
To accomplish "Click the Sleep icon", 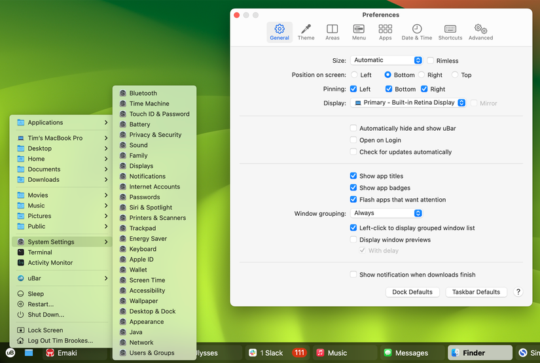I will [21, 294].
